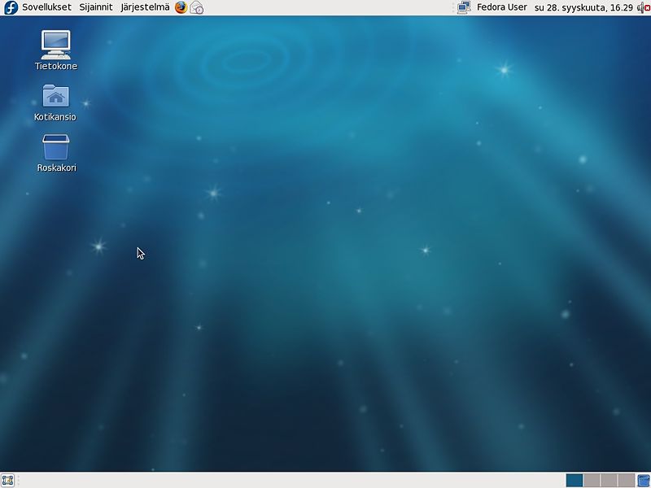Image resolution: width=651 pixels, height=488 pixels.
Task: Switch to the second workspace in the switcher
Action: (592, 480)
